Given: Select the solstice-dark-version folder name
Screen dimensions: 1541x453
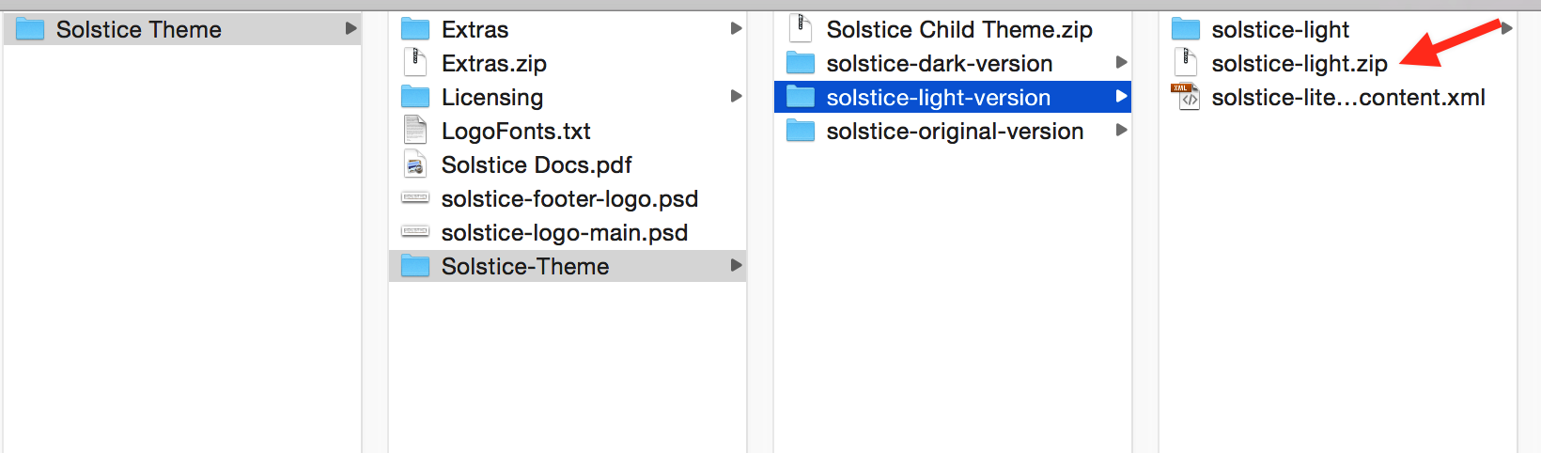Looking at the screenshot, I should click(940, 63).
